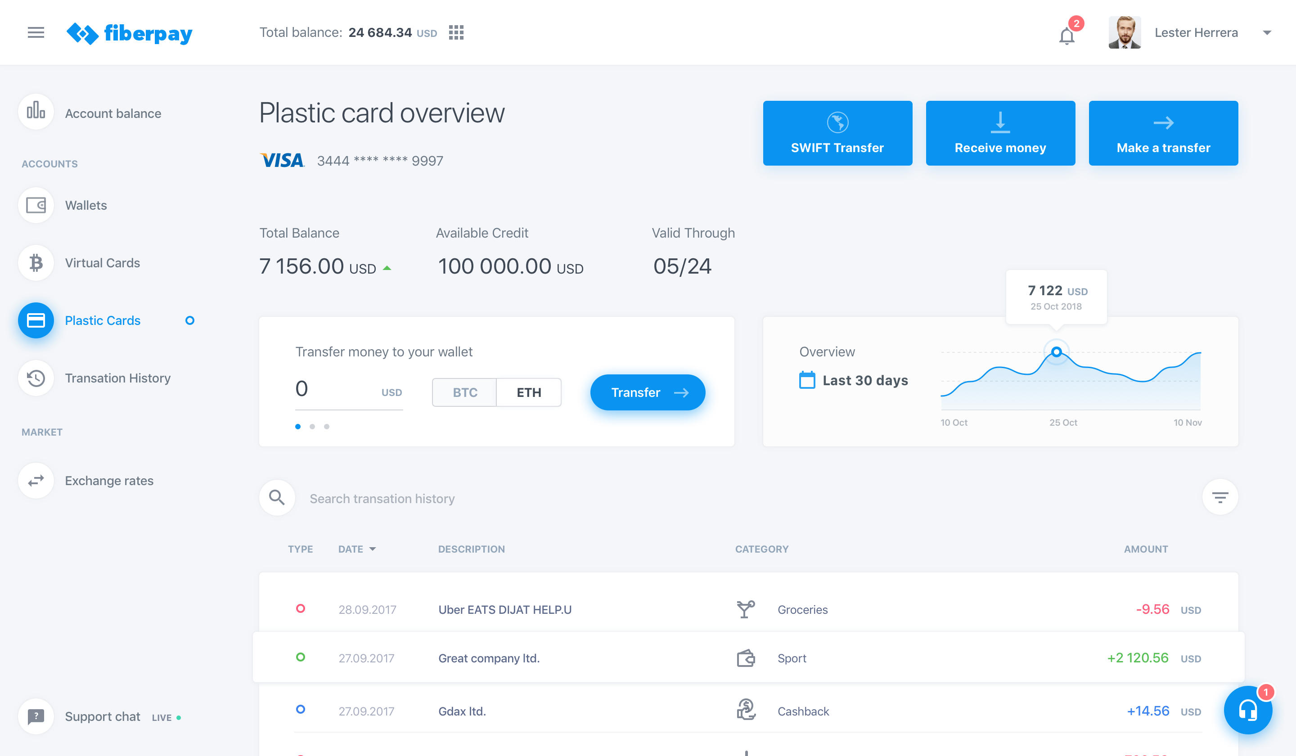This screenshot has height=756, width=1296.
Task: Click the Account balance sidebar icon
Action: [36, 112]
